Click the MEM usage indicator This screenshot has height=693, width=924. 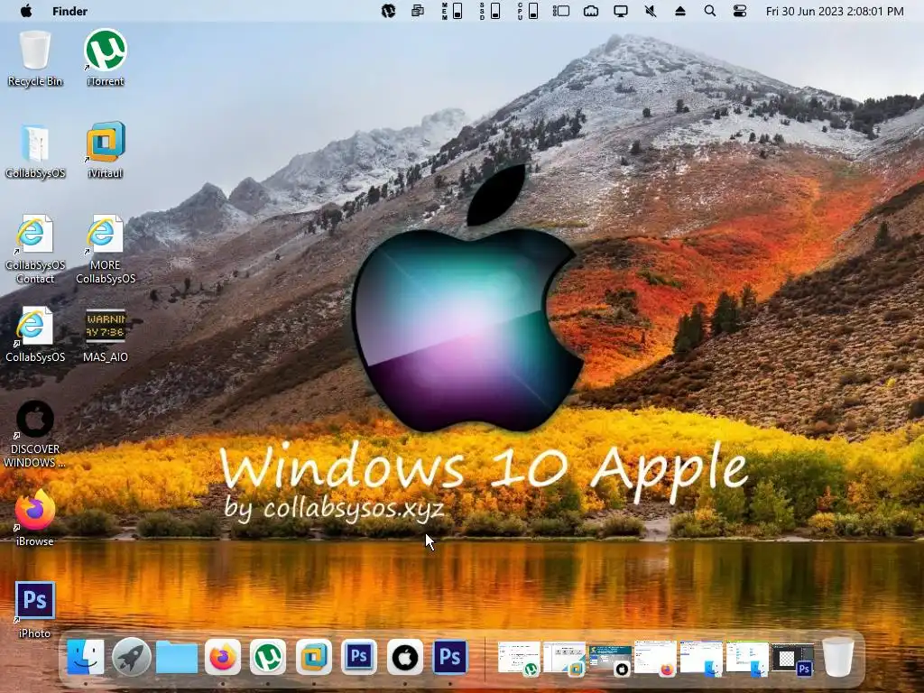(x=452, y=11)
